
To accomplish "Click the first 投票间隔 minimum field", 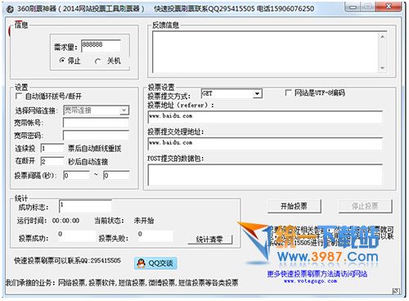I will coord(76,175).
